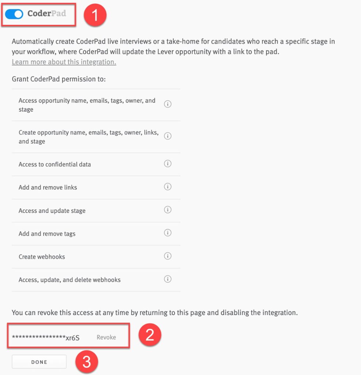The width and height of the screenshot is (361, 375).
Task: Disable the CoderPad integration toggle
Action: (x=14, y=14)
